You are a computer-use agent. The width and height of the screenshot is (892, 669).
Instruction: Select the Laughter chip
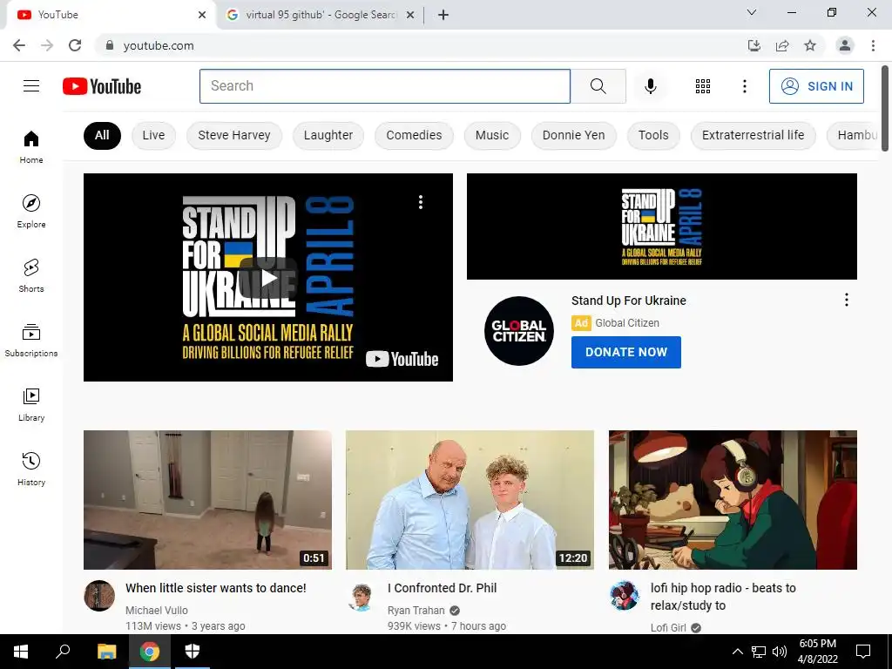coord(328,135)
